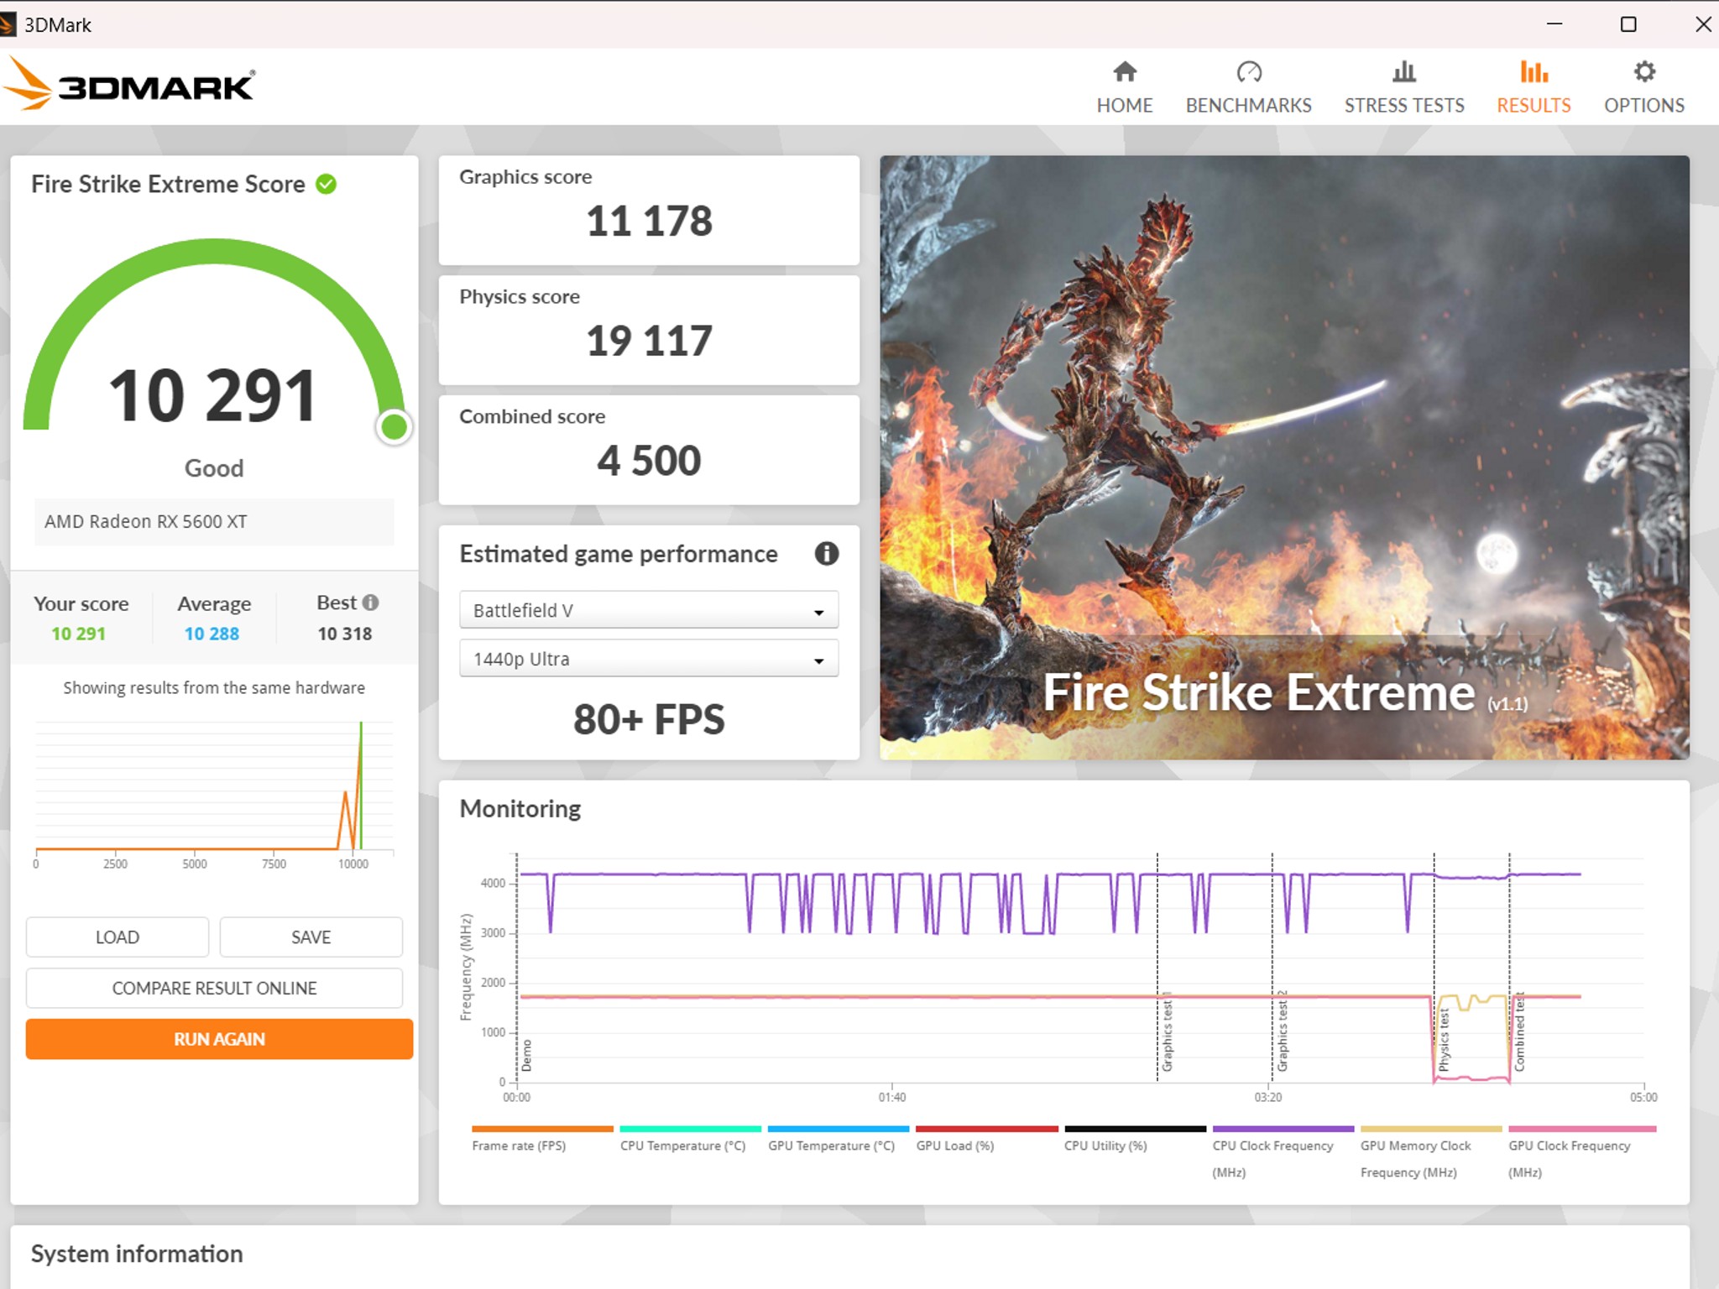Open the 1440p Ultra resolution dropdown

coord(649,659)
